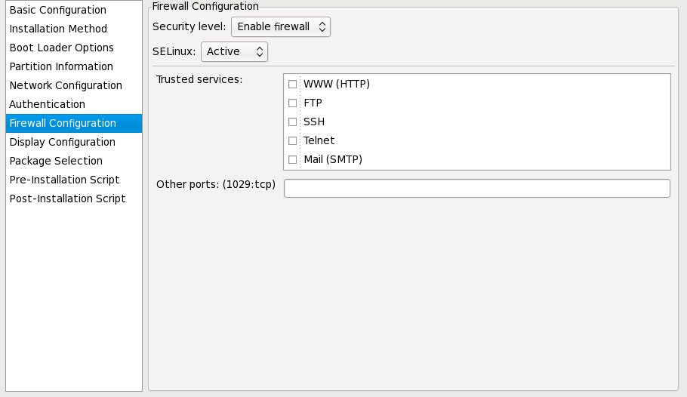This screenshot has width=687, height=397.
Task: Toggle the SSH trusted service checkbox
Action: pyautogui.click(x=293, y=122)
